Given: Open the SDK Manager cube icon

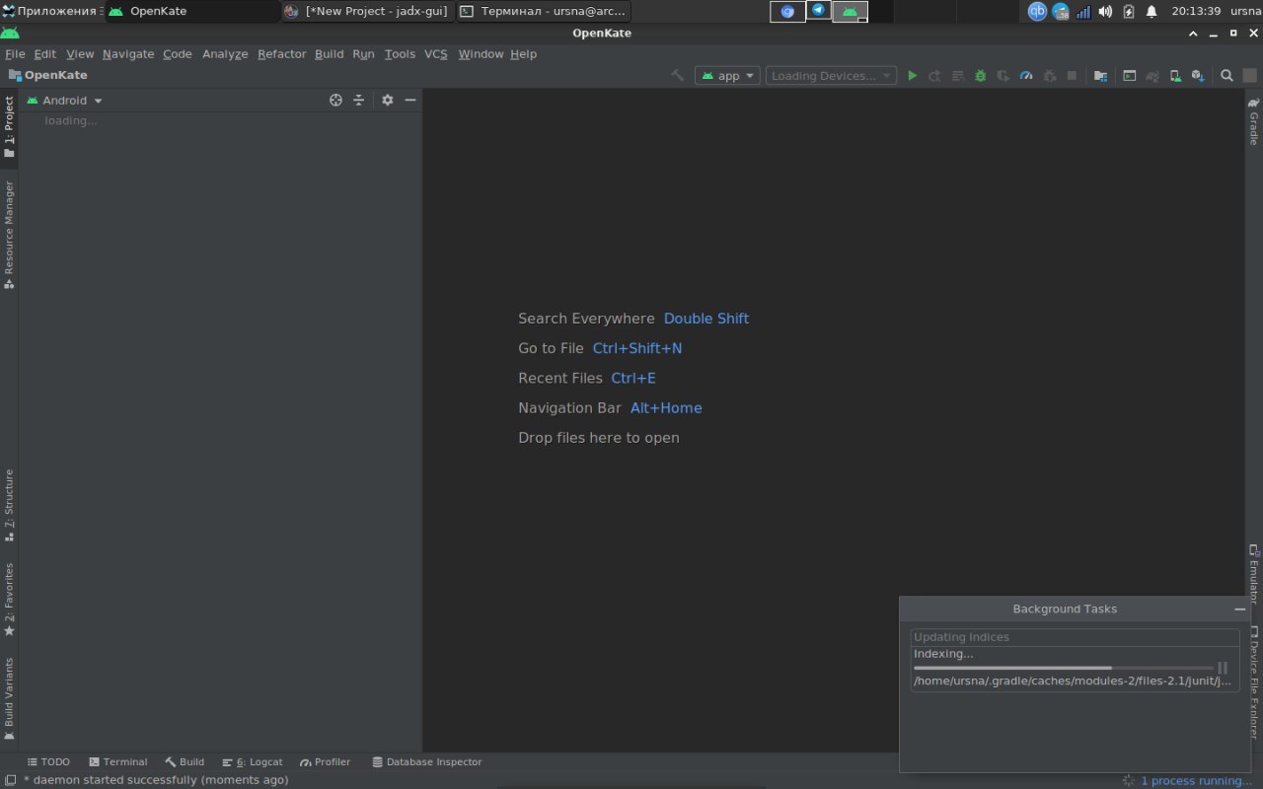Looking at the screenshot, I should point(1197,76).
